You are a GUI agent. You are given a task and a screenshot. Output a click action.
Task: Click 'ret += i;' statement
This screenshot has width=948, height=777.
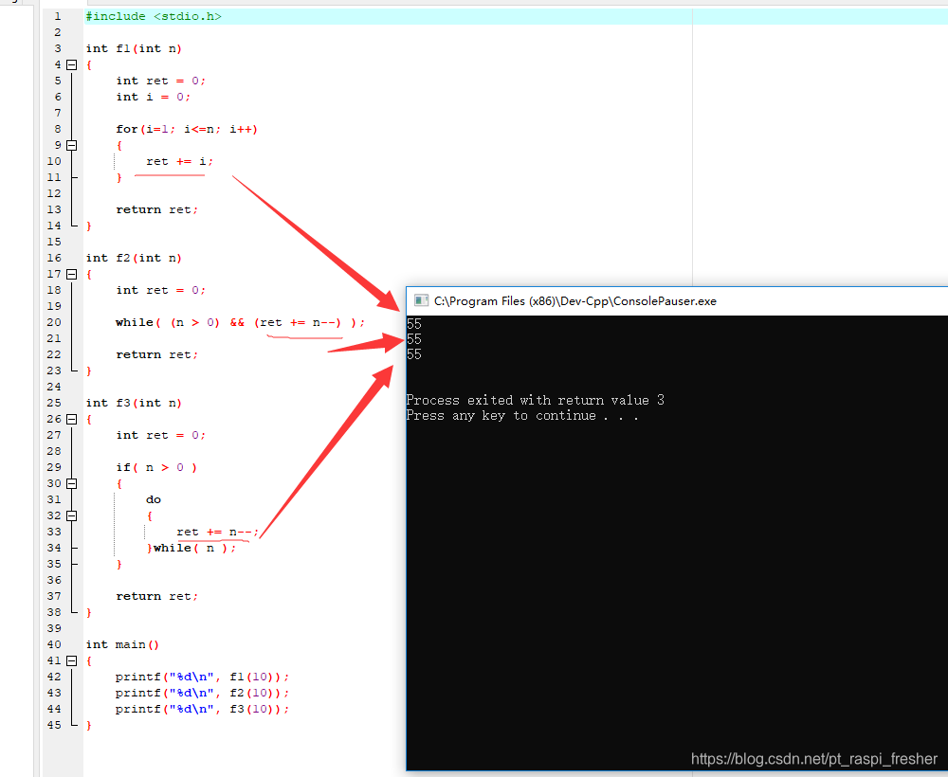(179, 161)
